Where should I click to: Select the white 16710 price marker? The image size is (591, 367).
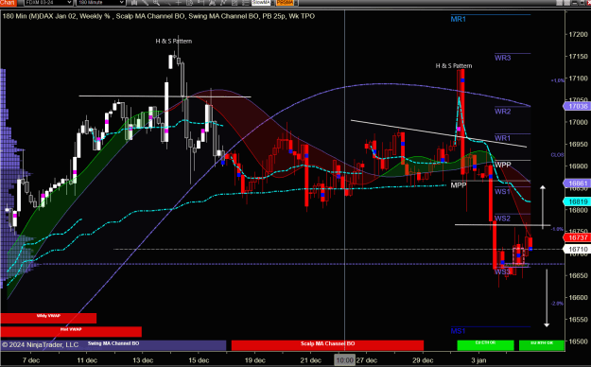click(x=577, y=249)
